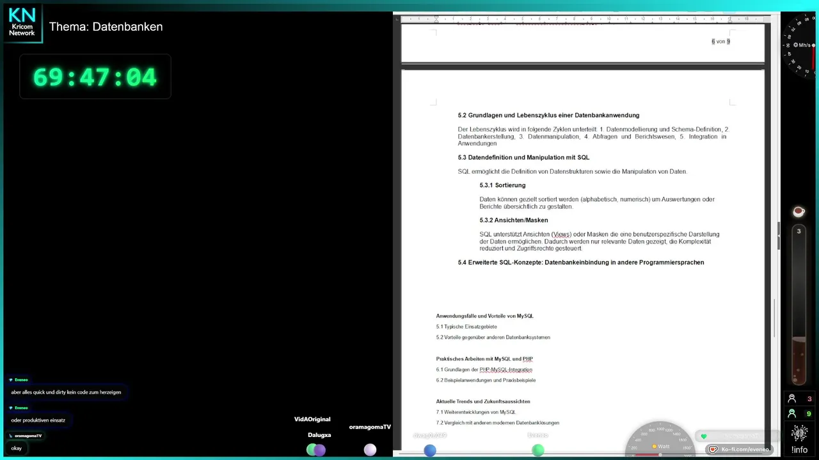Click the green viewer count 9
Viewport: 819px width, 460px height.
point(809,414)
